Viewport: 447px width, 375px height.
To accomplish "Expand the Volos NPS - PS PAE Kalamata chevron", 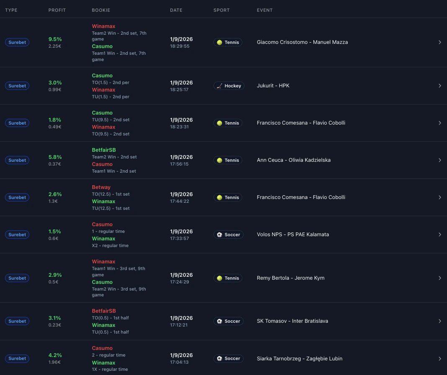I will point(440,235).
